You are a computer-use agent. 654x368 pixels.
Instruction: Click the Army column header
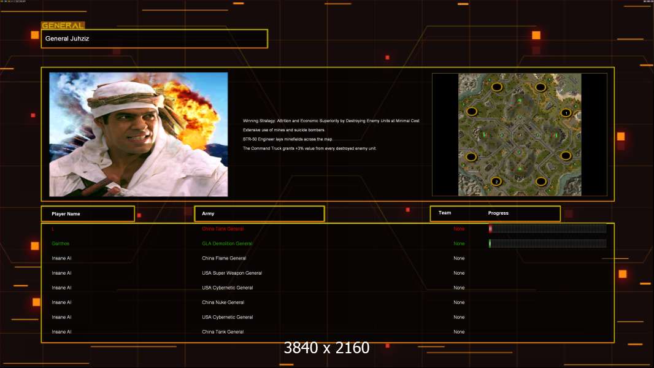click(259, 214)
